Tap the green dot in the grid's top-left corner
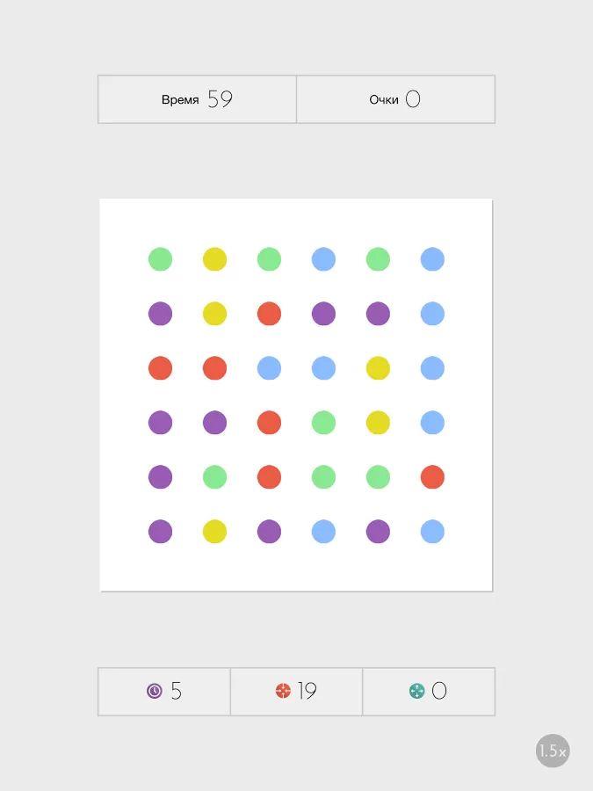This screenshot has height=791, width=593. tap(161, 259)
